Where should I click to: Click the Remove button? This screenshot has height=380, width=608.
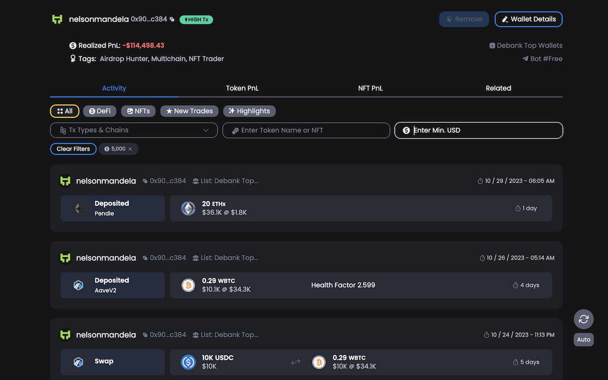464,19
